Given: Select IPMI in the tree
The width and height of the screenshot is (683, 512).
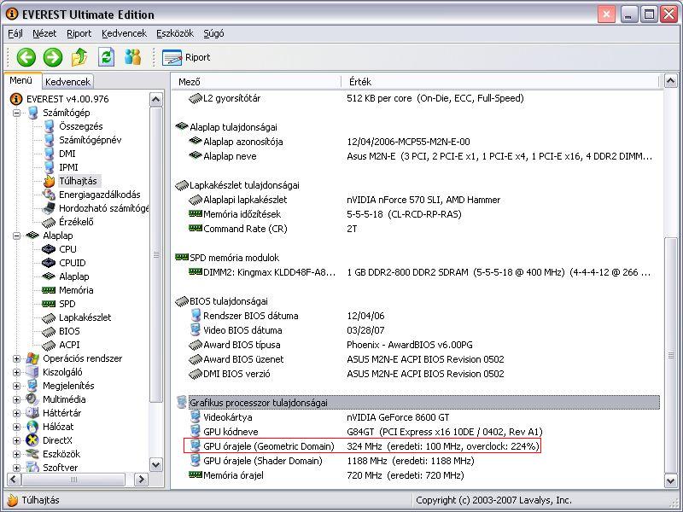Looking at the screenshot, I should [68, 167].
